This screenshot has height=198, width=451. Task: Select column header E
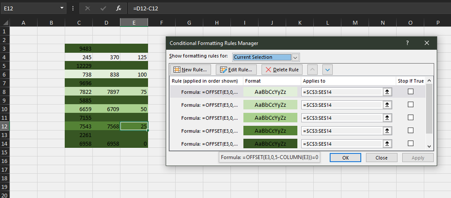tap(134, 23)
